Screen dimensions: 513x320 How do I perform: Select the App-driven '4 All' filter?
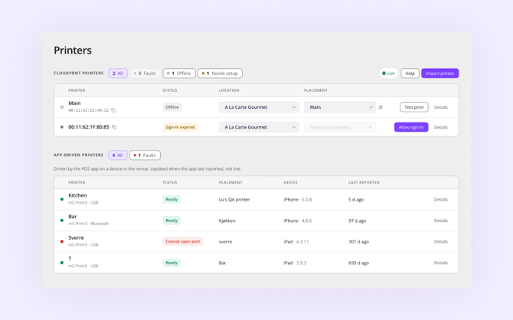coord(118,155)
